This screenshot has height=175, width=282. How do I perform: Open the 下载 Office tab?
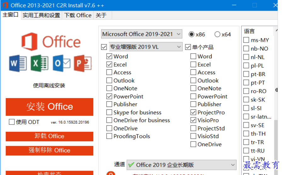78,15
